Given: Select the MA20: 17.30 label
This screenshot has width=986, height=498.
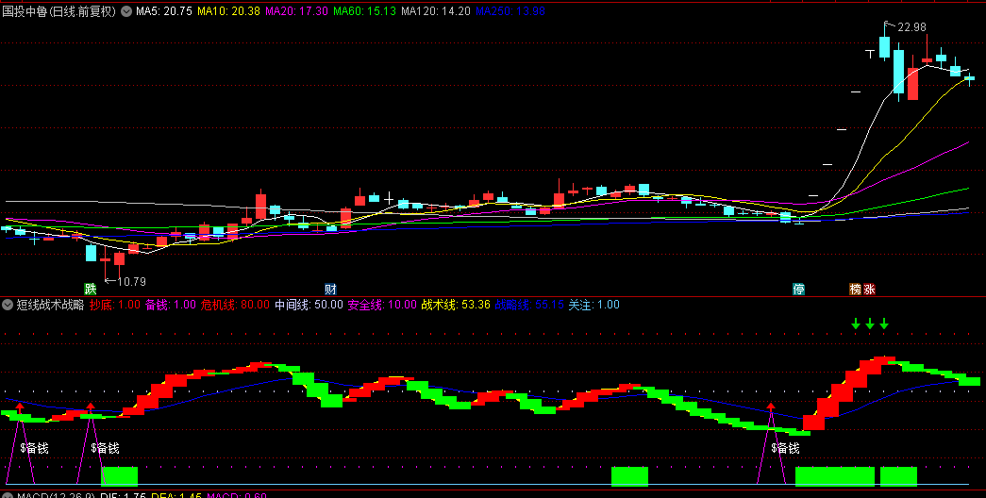Looking at the screenshot, I should coord(297,11).
